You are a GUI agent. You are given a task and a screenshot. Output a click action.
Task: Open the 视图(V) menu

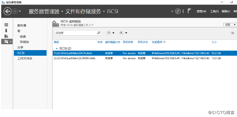click(x=226, y=11)
